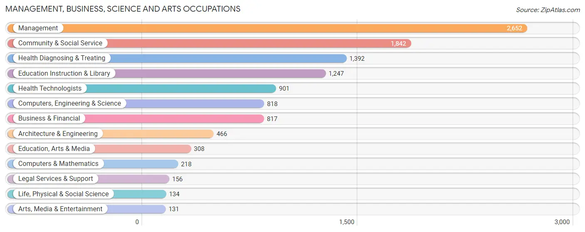Select Life, Physical & Social Science label
This screenshot has height=232, width=585.
pos(63,194)
